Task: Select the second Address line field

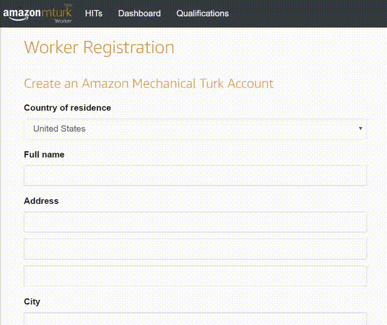Action: pos(195,249)
